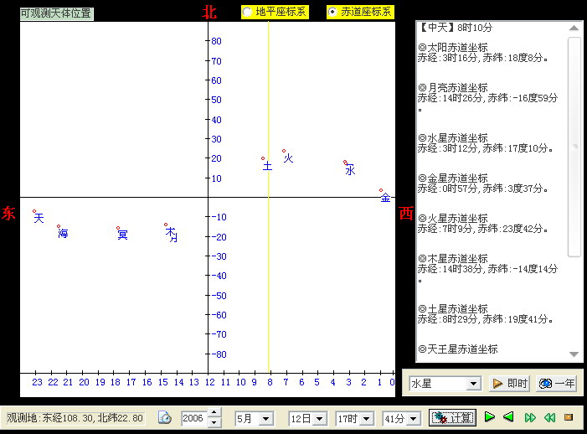
Task: Select the 赤道座标系 radio button
Action: [x=332, y=12]
